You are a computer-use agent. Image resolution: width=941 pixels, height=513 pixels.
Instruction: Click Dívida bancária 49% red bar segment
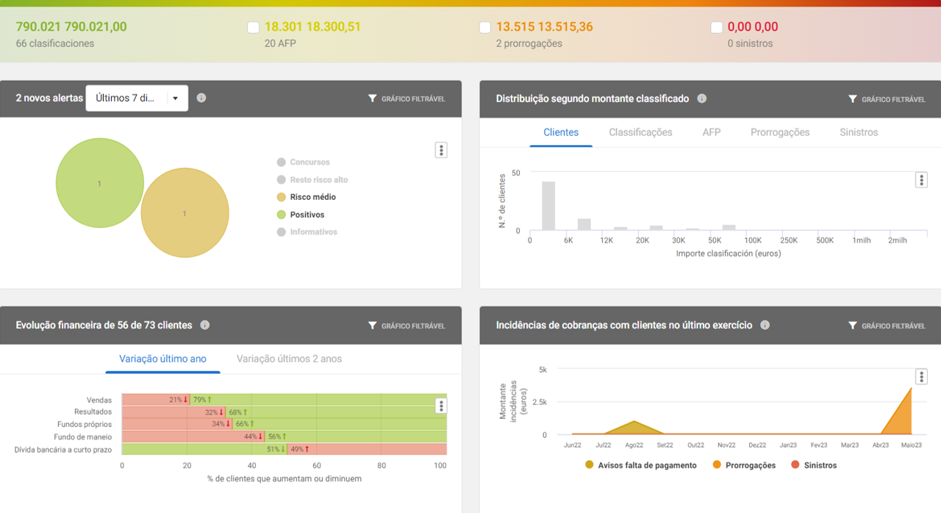pos(367,449)
